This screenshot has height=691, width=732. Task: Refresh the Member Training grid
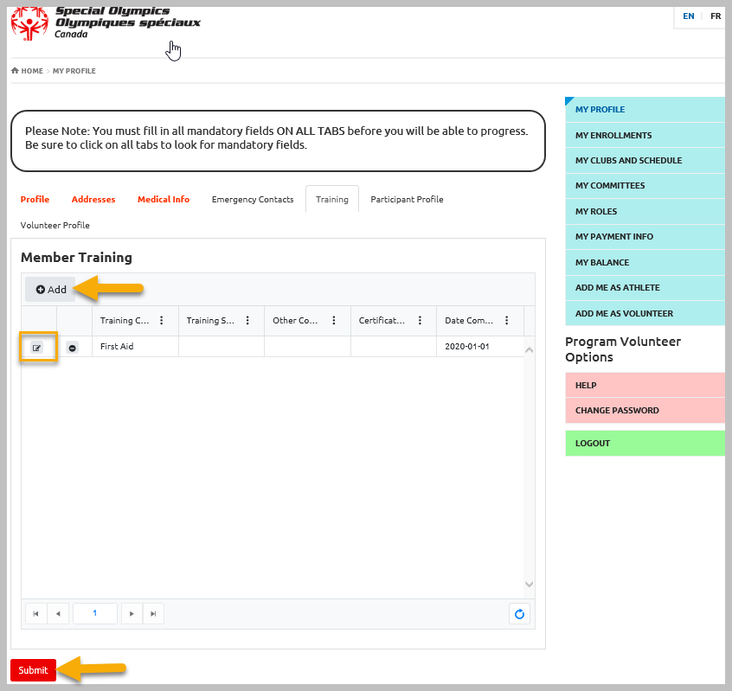(519, 613)
